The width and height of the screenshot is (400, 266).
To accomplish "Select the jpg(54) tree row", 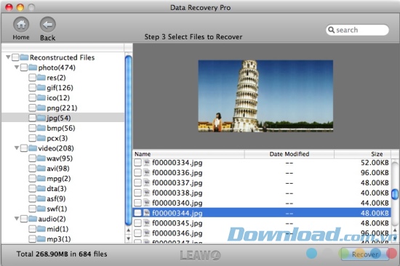I will [x=63, y=118].
